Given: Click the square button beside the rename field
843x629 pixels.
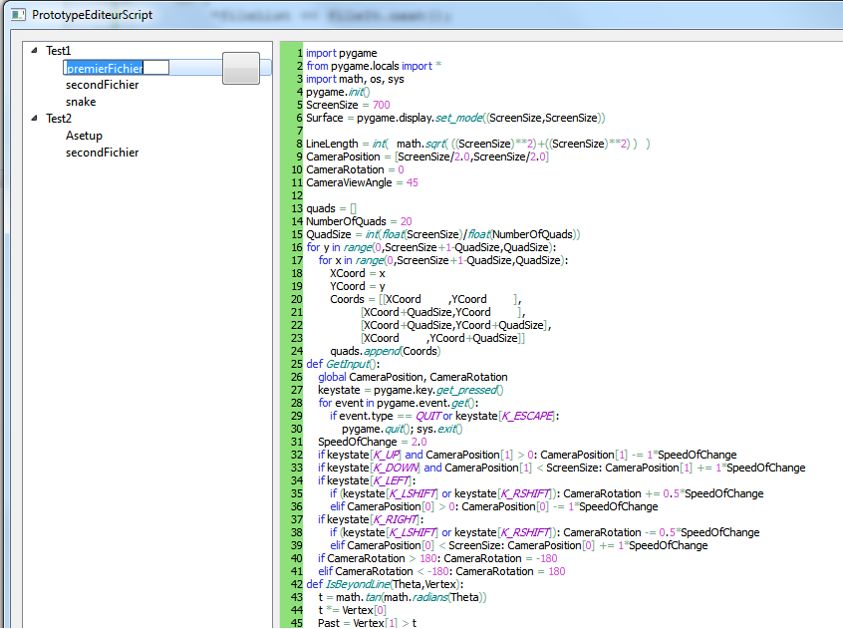Looking at the screenshot, I should click(240, 67).
